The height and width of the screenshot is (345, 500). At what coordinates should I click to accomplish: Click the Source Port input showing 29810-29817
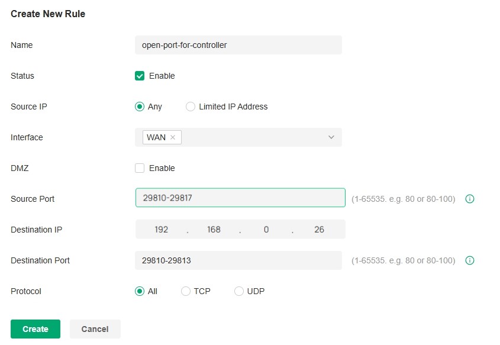tap(238, 197)
